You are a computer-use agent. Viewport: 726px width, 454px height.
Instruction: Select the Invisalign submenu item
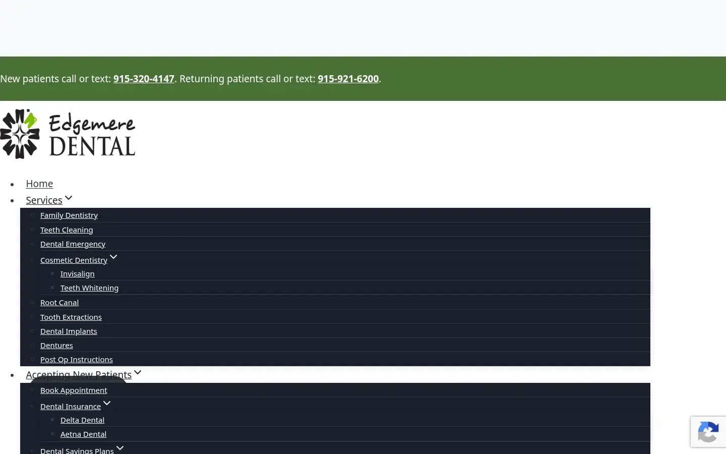tap(77, 274)
